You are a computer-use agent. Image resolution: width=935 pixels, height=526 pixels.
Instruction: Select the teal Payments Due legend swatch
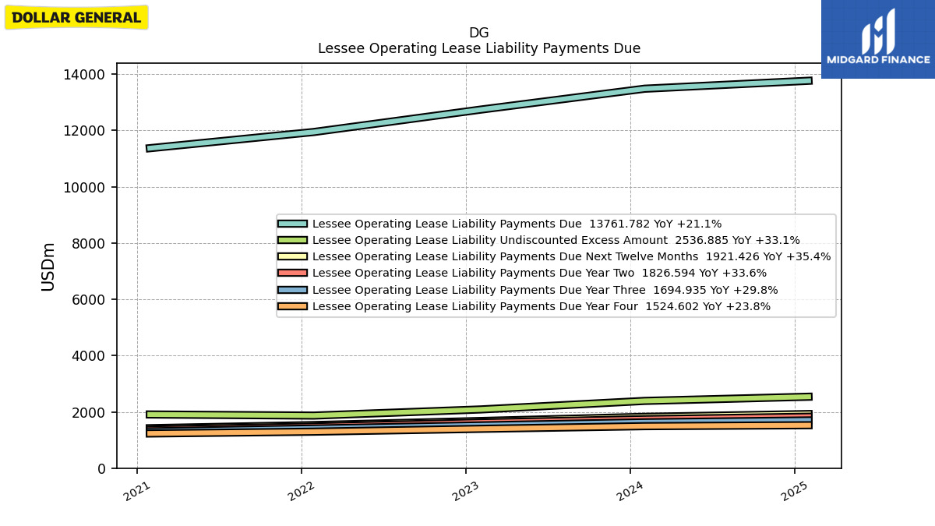coord(292,224)
